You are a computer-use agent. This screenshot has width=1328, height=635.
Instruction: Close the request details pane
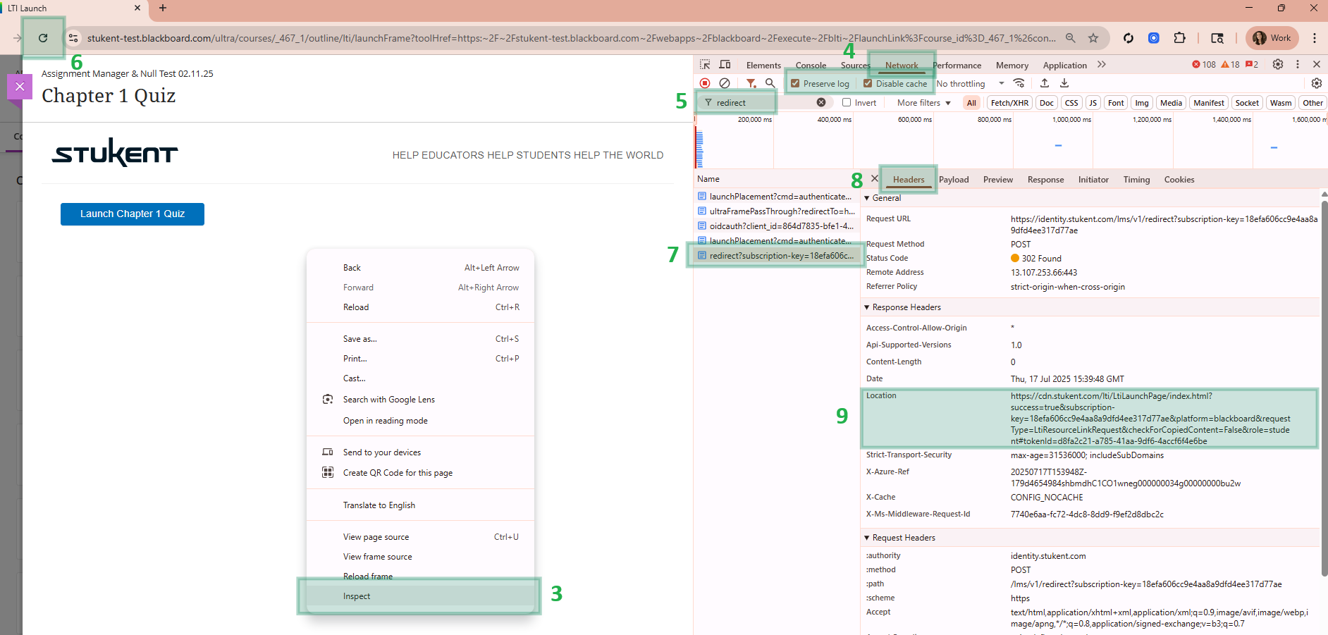tap(875, 178)
